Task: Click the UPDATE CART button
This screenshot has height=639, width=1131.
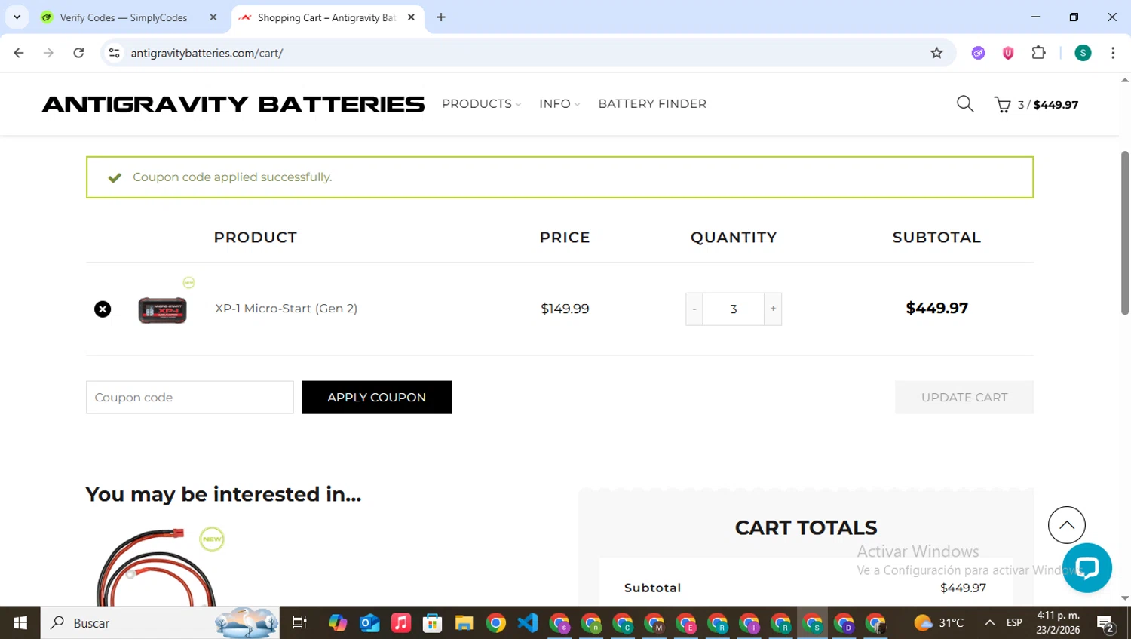Action: click(964, 398)
